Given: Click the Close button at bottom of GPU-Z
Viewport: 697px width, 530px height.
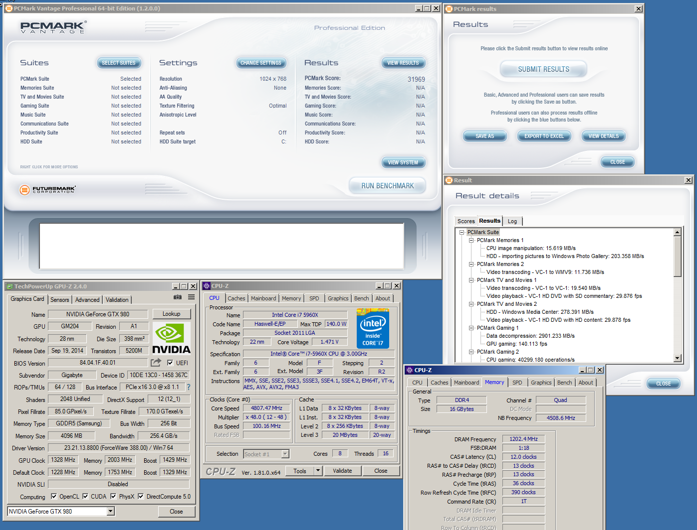Looking at the screenshot, I should tap(176, 512).
